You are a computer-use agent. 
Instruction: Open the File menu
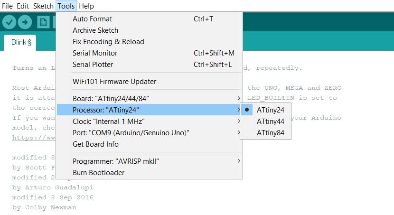pyautogui.click(x=8, y=6)
